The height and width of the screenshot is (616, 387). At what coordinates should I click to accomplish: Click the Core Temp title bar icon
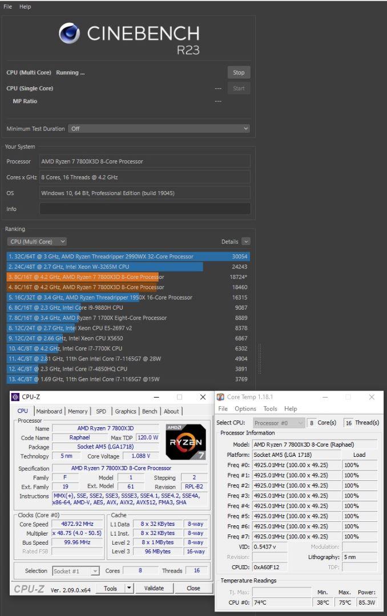[220, 397]
